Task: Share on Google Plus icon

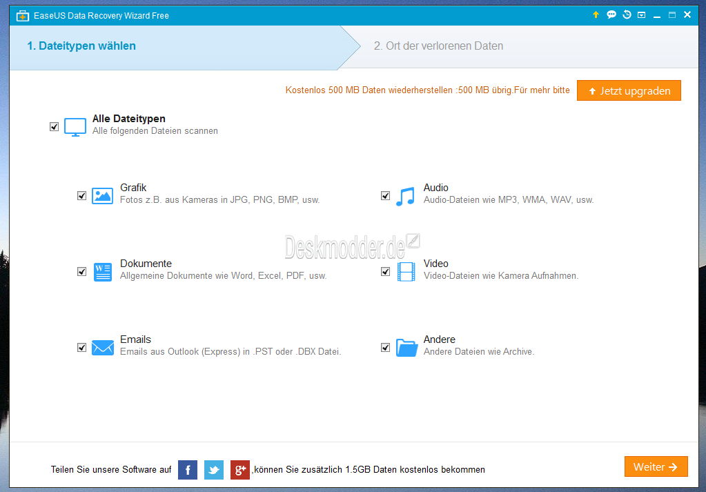Action: coord(240,470)
